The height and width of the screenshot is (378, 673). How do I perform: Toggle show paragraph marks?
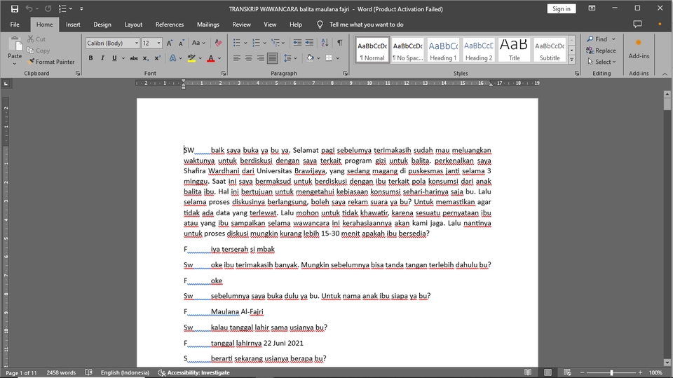(340, 43)
